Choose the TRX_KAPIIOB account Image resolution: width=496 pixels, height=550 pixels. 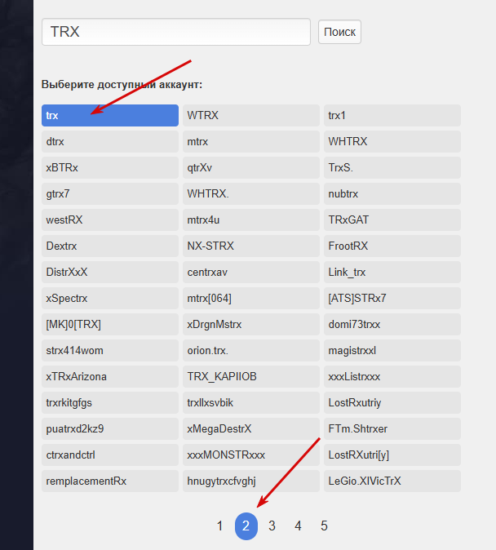[251, 377]
